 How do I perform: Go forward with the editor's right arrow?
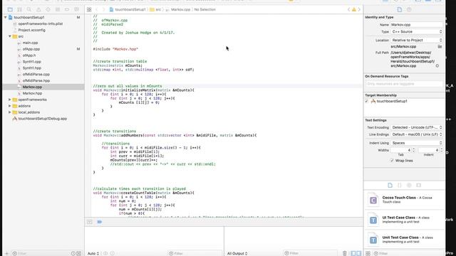tap(103, 9)
